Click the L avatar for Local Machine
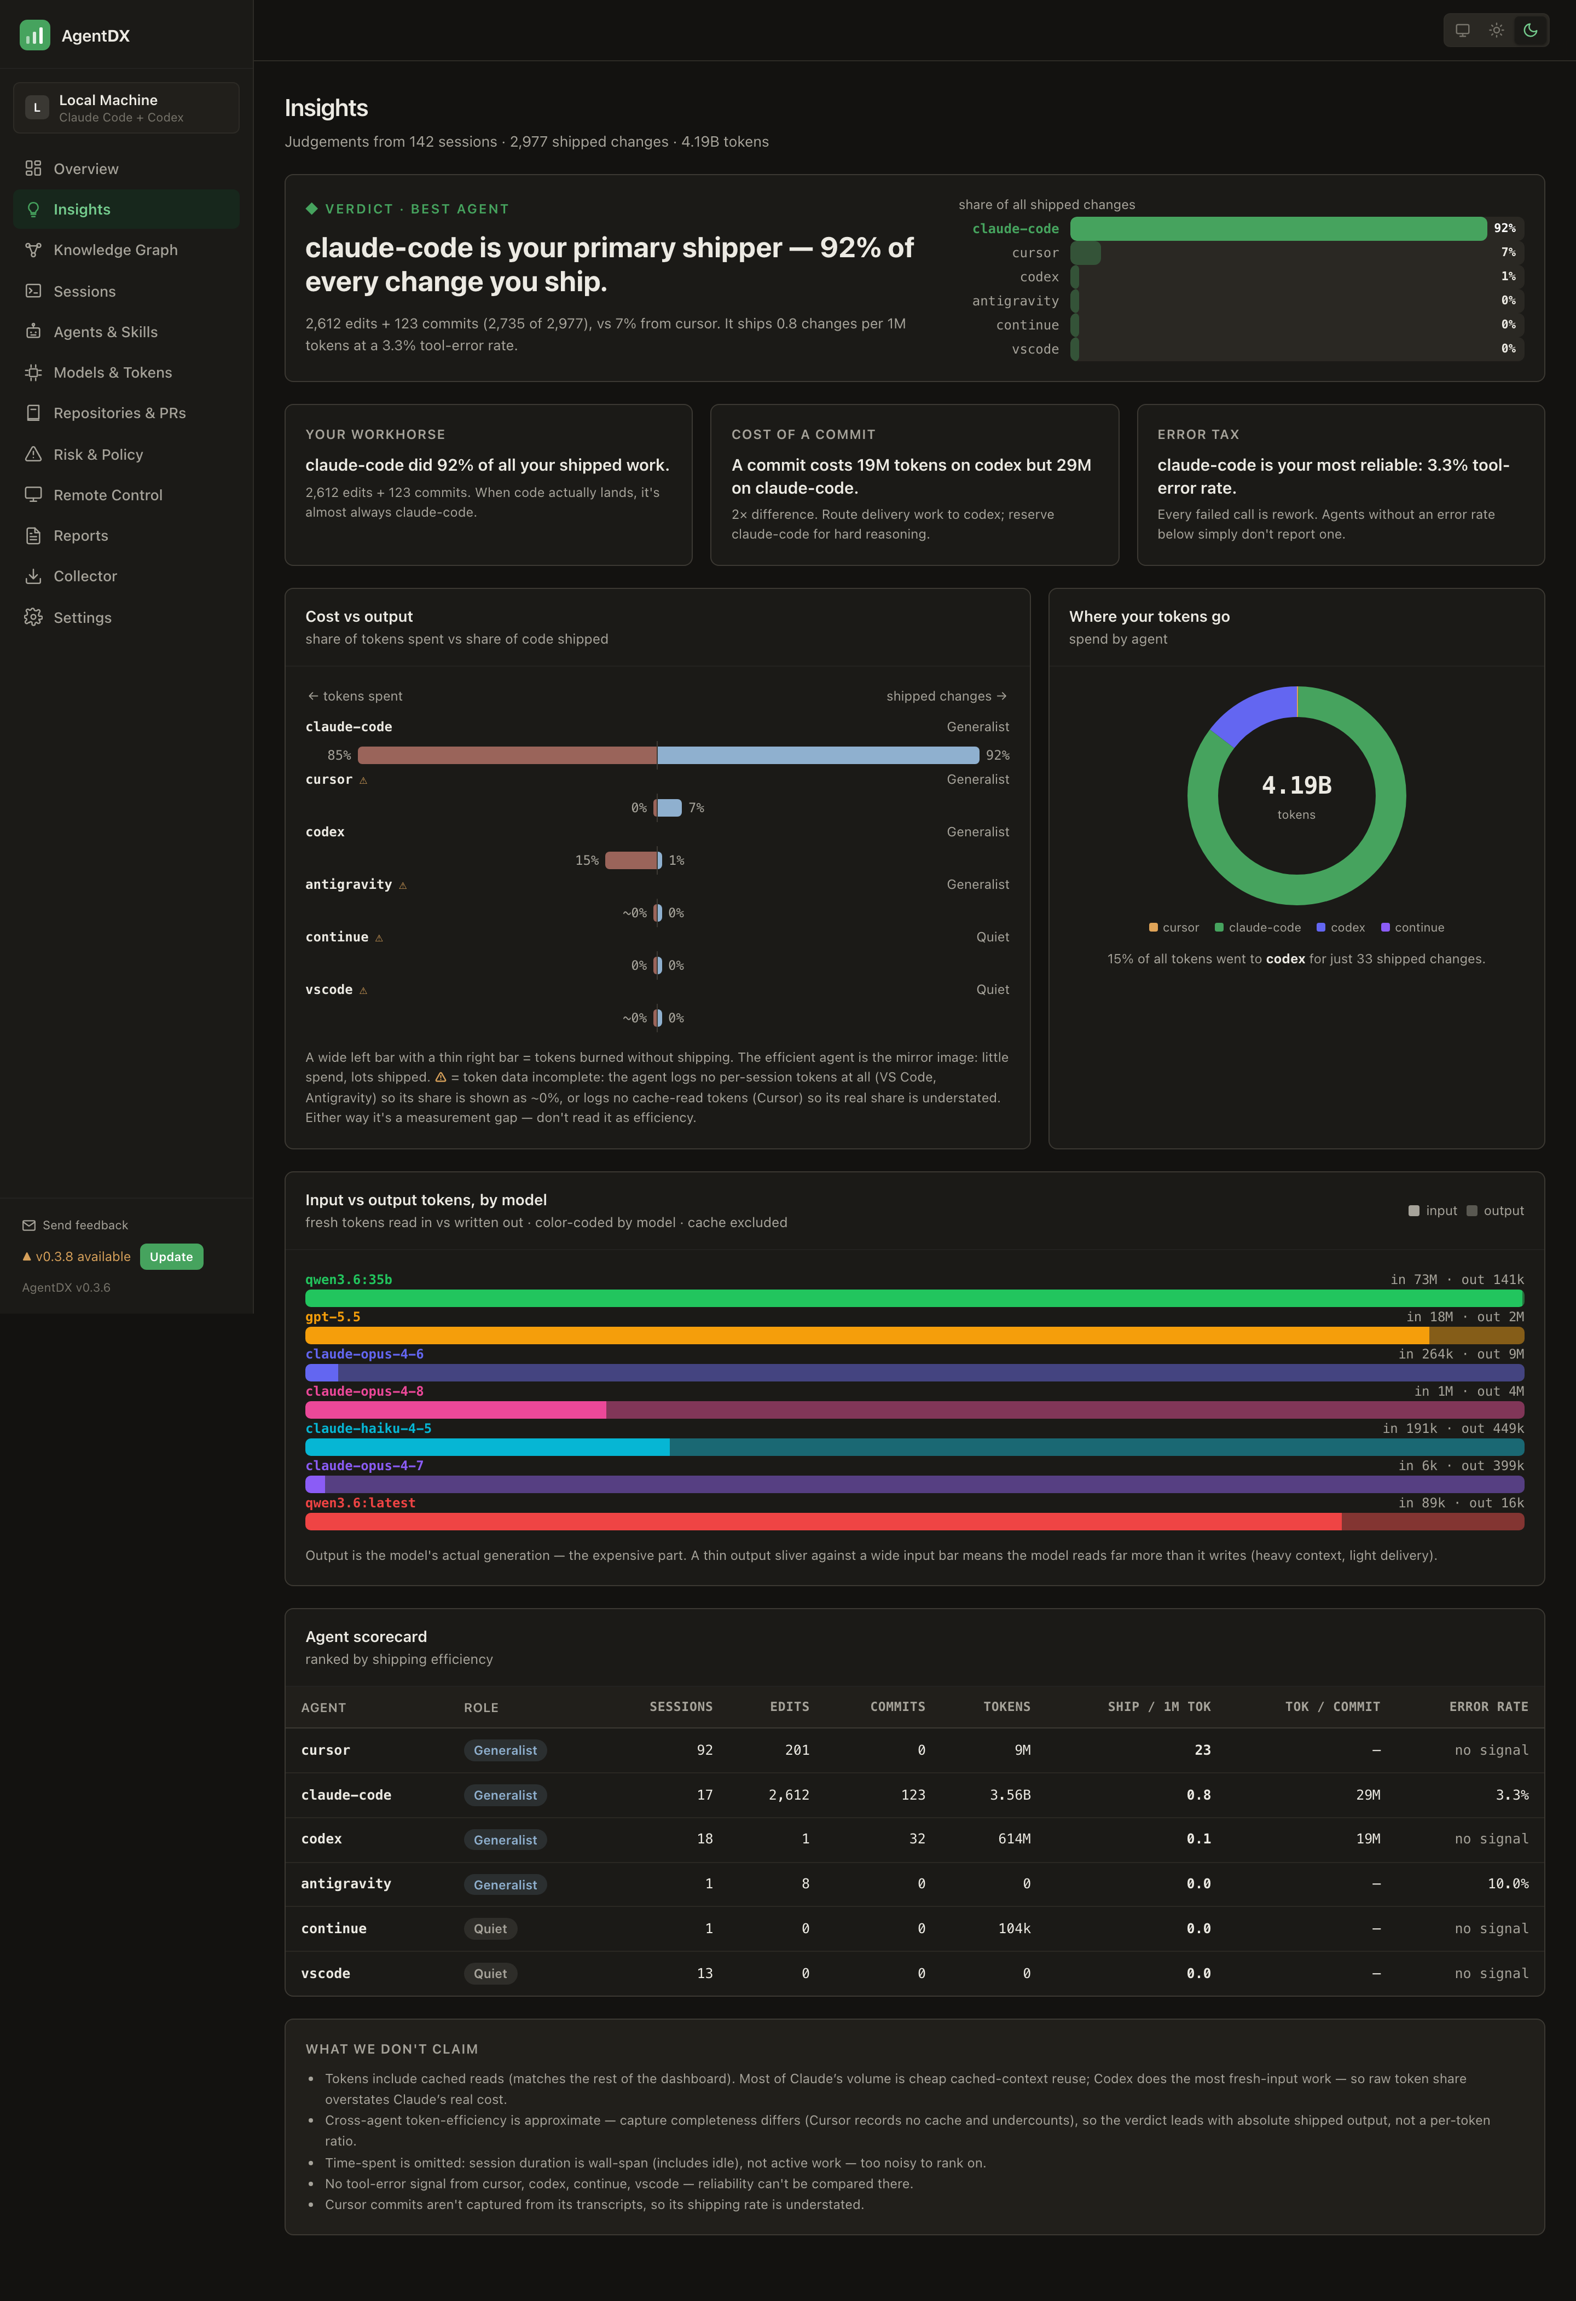 tap(37, 107)
